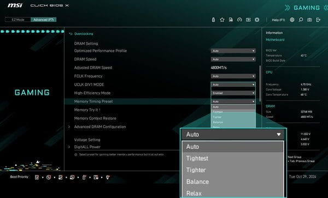Switch to EZ Mode
This screenshot has width=328, height=198.
point(18,20)
